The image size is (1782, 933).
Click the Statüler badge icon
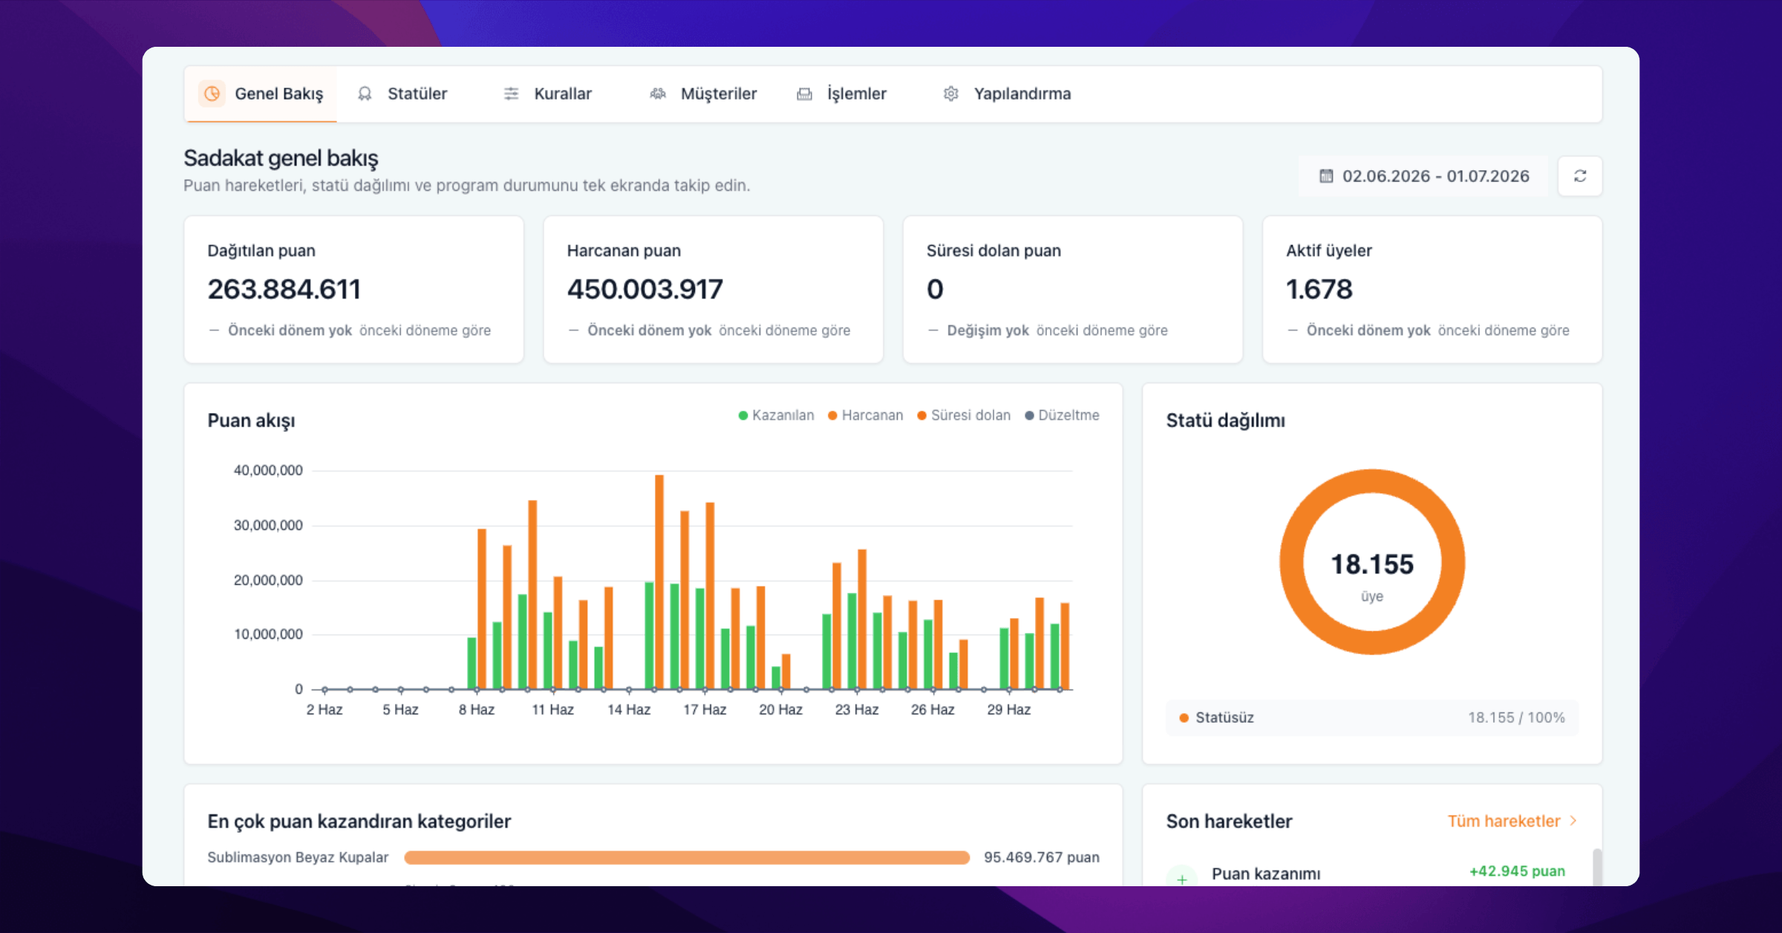[x=365, y=94]
